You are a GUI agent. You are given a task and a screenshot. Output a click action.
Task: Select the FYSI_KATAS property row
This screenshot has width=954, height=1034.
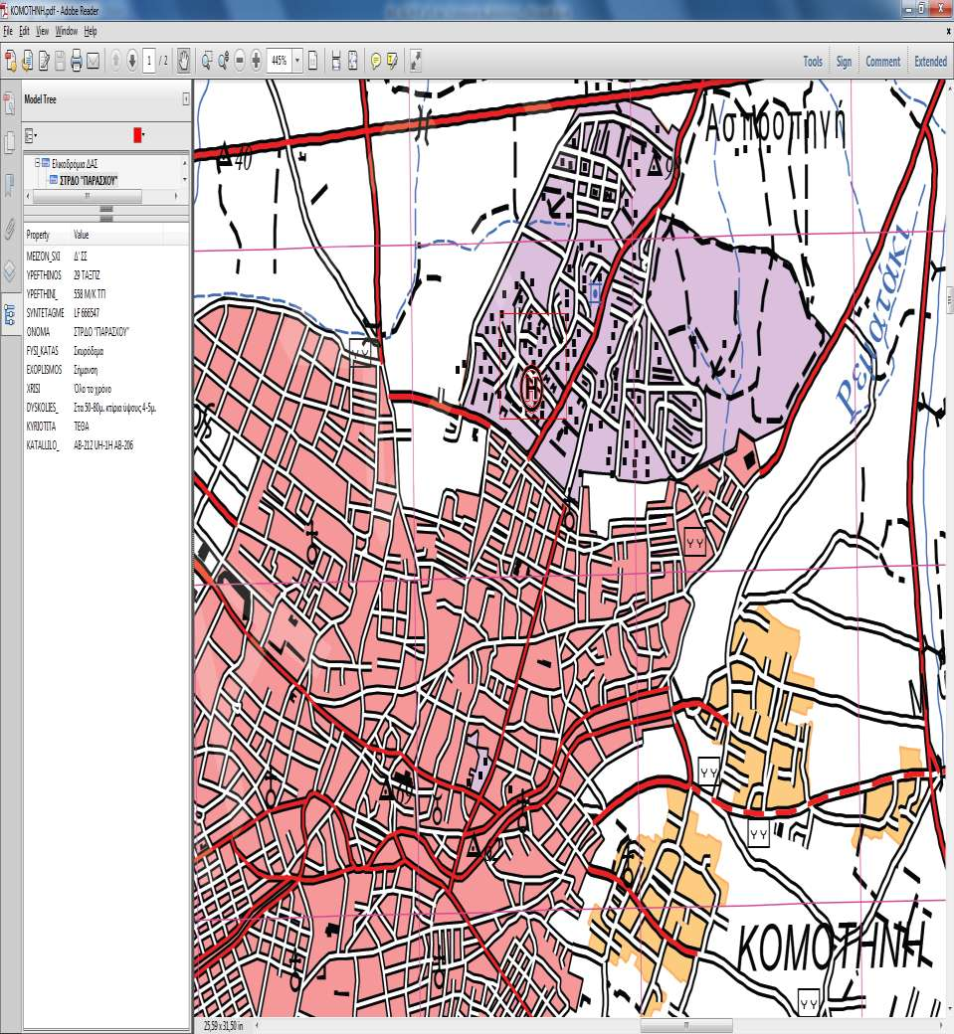coord(106,351)
